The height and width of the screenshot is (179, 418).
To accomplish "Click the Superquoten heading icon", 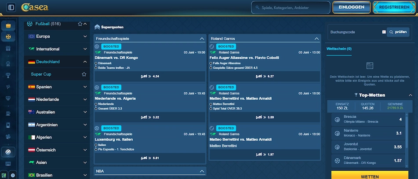I will [97, 27].
